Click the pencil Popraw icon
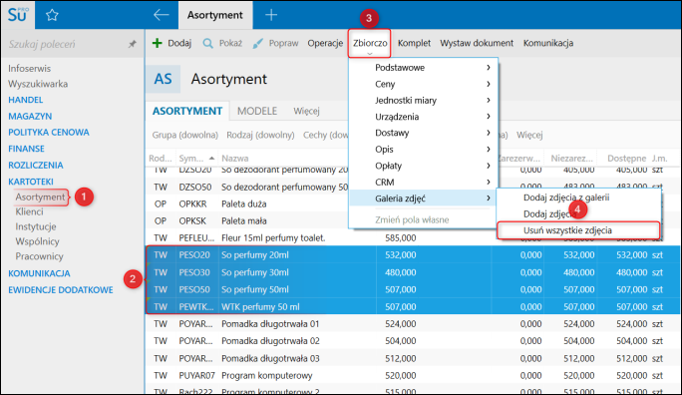 click(x=257, y=43)
